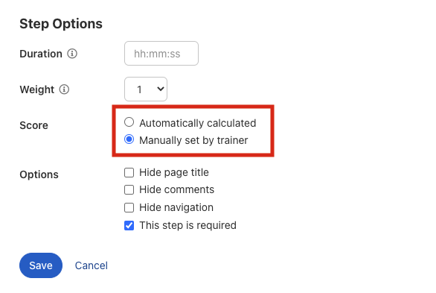Enable the Hide page title checkbox
436x293 pixels.
click(129, 172)
